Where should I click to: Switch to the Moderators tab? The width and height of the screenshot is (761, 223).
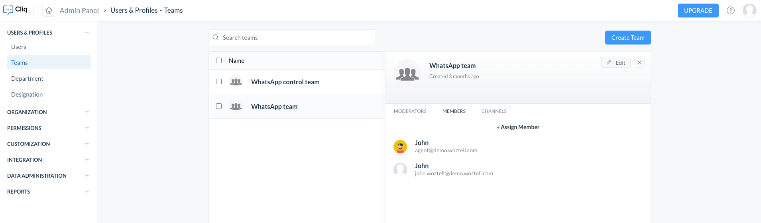click(x=410, y=111)
